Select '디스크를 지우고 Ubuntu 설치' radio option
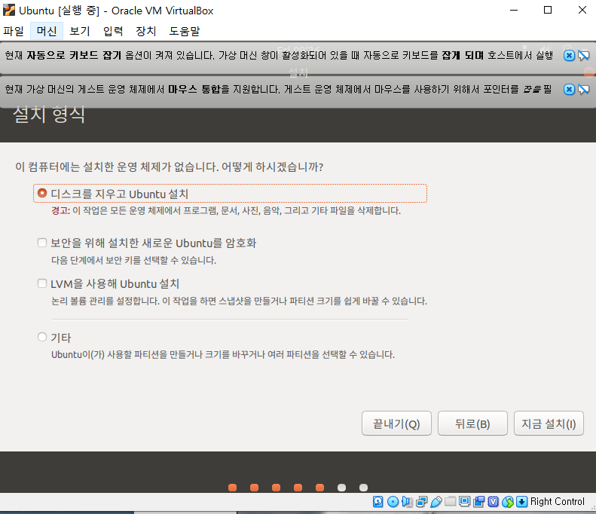596x514 pixels. click(42, 193)
